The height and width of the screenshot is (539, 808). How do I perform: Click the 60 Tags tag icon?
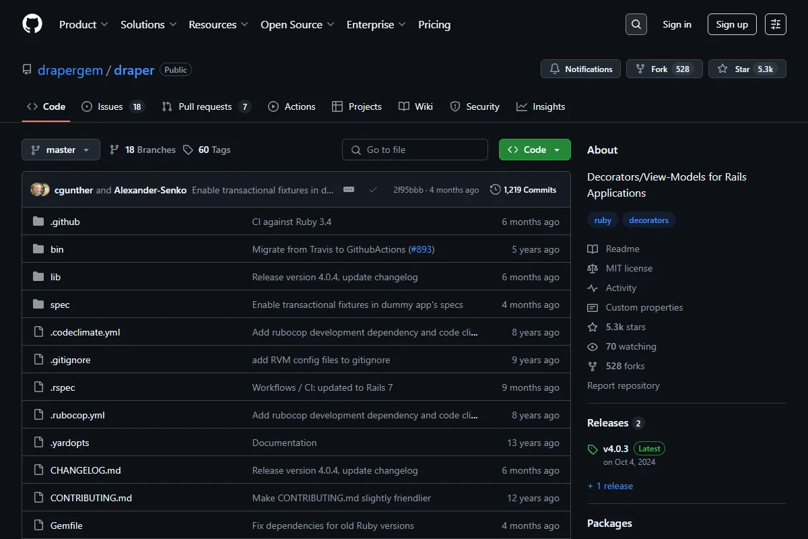pyautogui.click(x=189, y=150)
